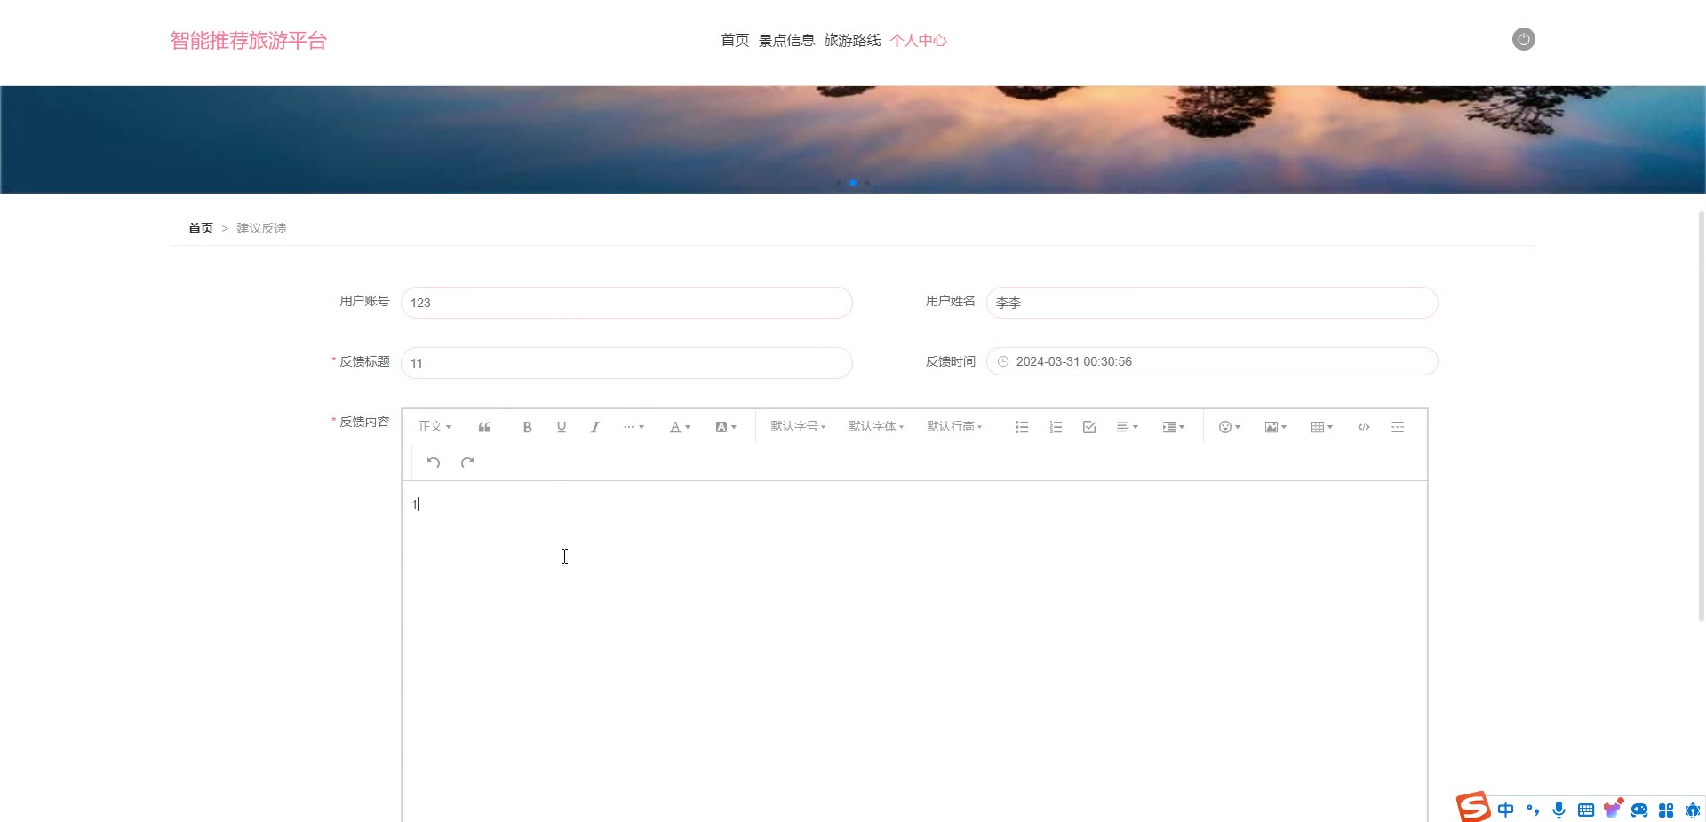Redo the last edit

pos(467,462)
